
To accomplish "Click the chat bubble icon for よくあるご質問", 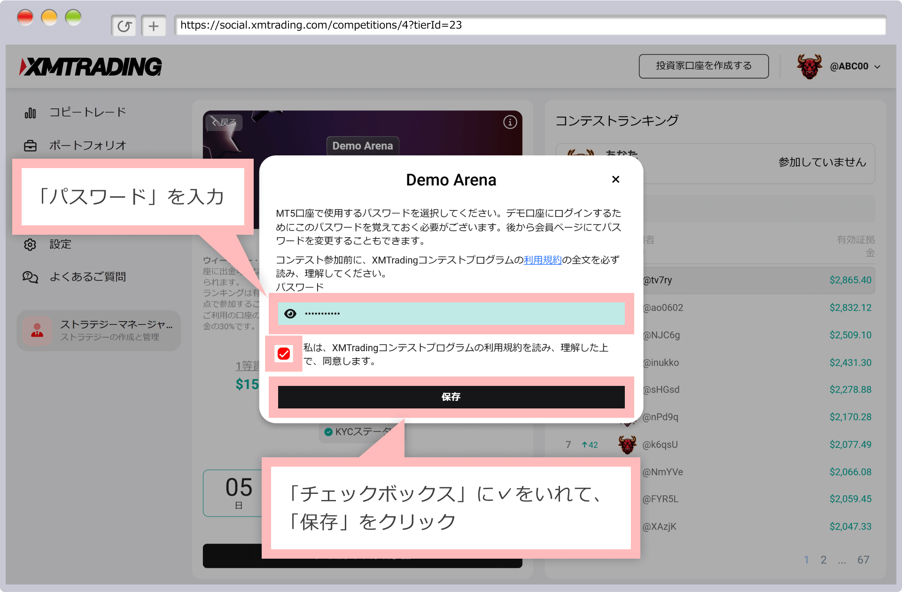I will [x=31, y=277].
